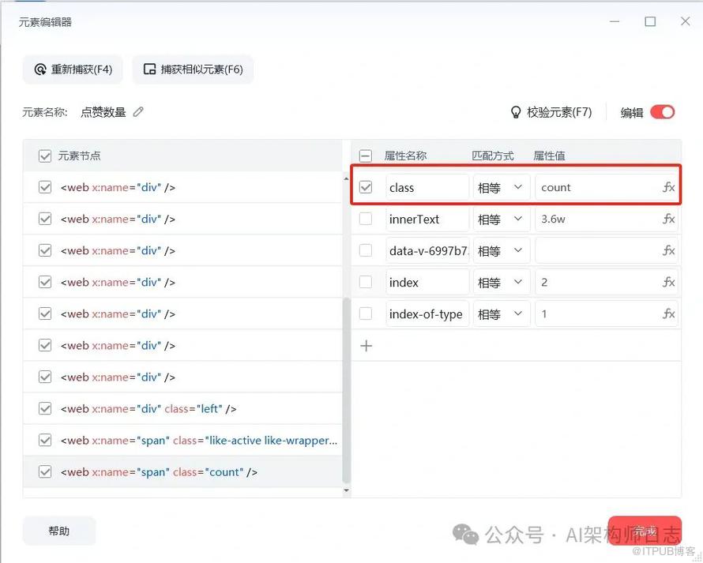This screenshot has width=703, height=563.
Task: Check the index attribute checkbox
Action: [x=366, y=282]
